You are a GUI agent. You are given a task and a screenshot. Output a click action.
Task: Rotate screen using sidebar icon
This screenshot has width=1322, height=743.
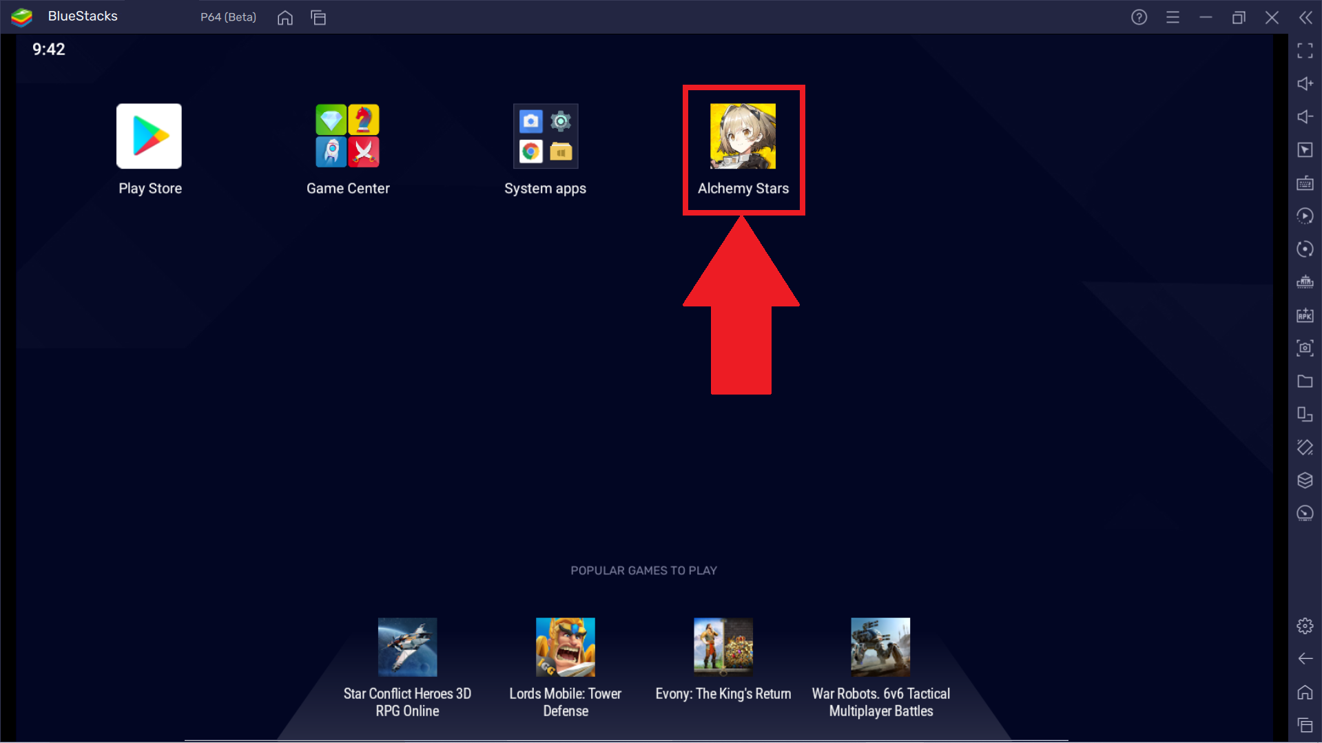pyautogui.click(x=1305, y=415)
